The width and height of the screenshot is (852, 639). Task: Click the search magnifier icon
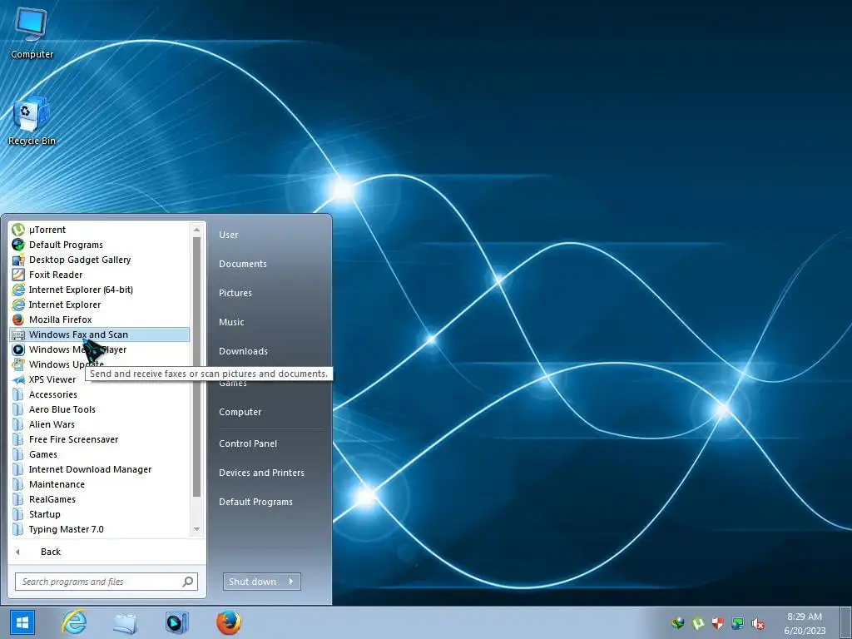click(187, 582)
